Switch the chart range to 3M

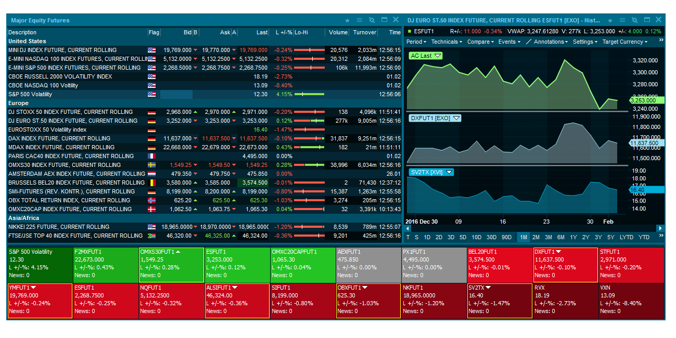[x=549, y=237]
